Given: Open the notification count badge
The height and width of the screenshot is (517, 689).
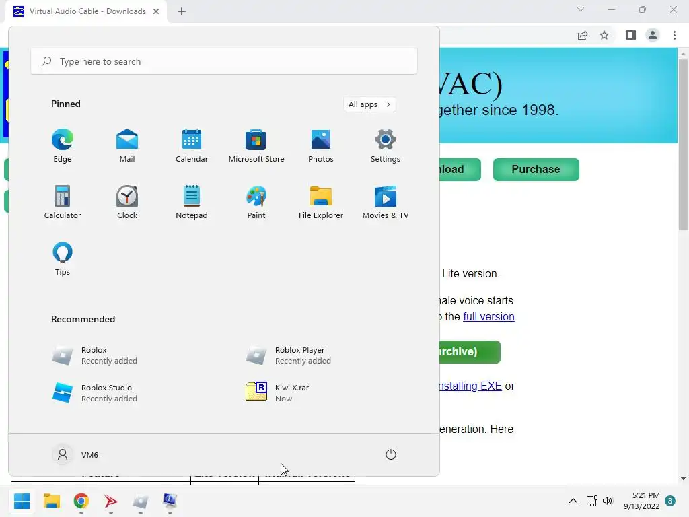Looking at the screenshot, I should [x=670, y=501].
